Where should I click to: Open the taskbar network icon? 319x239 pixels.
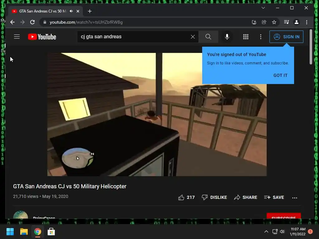click(x=275, y=232)
